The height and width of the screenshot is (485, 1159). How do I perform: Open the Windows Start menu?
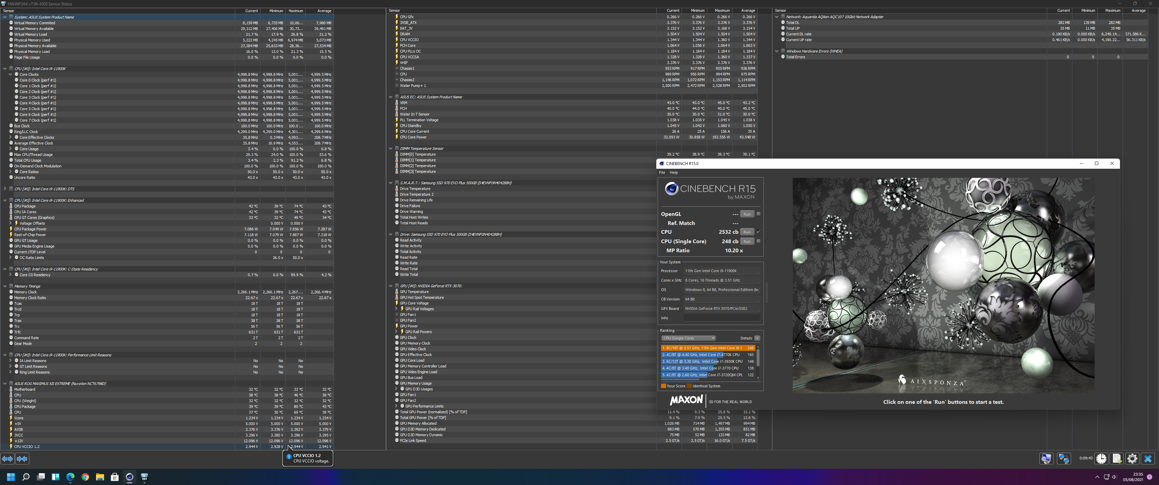coord(11,477)
